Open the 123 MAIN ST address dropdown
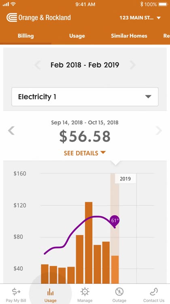 click(x=140, y=18)
